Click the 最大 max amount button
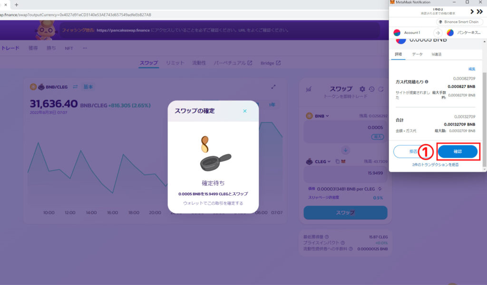487x285 pixels. 378,137
